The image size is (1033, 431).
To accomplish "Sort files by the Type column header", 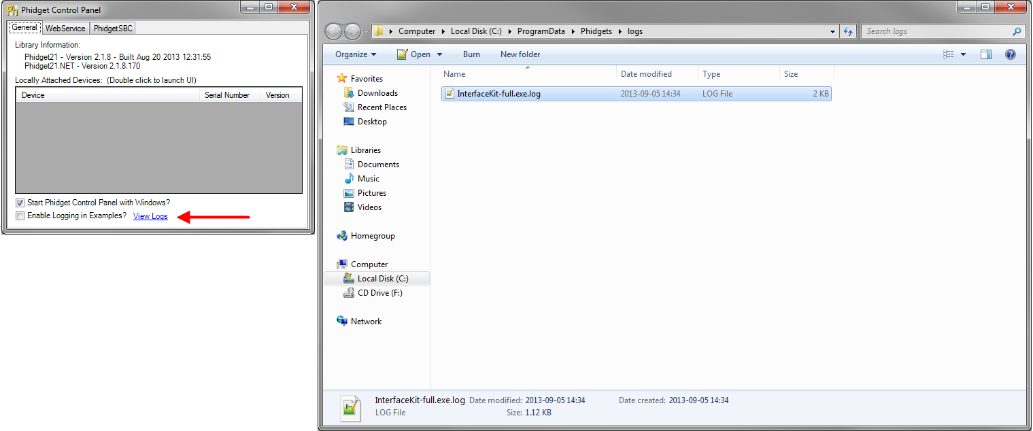I will tap(739, 74).
